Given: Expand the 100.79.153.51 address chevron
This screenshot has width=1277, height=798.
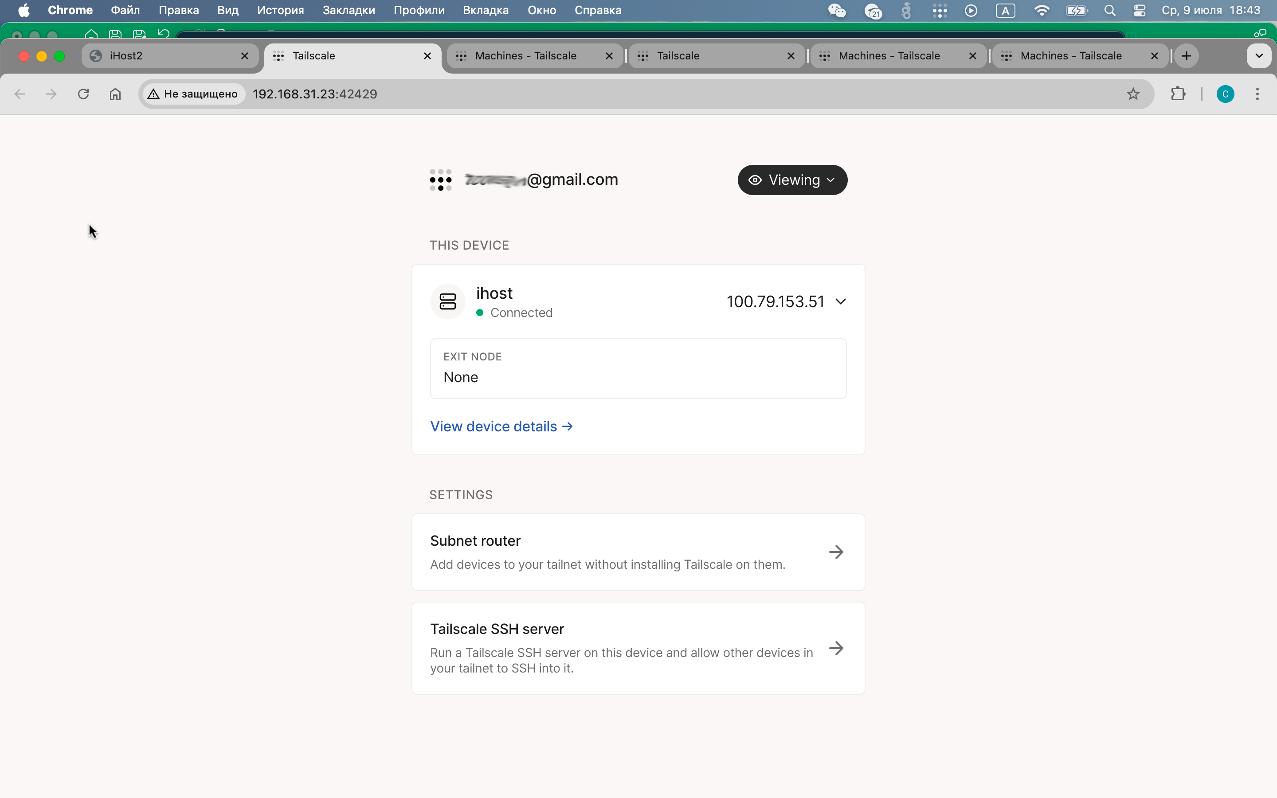Looking at the screenshot, I should 841,301.
